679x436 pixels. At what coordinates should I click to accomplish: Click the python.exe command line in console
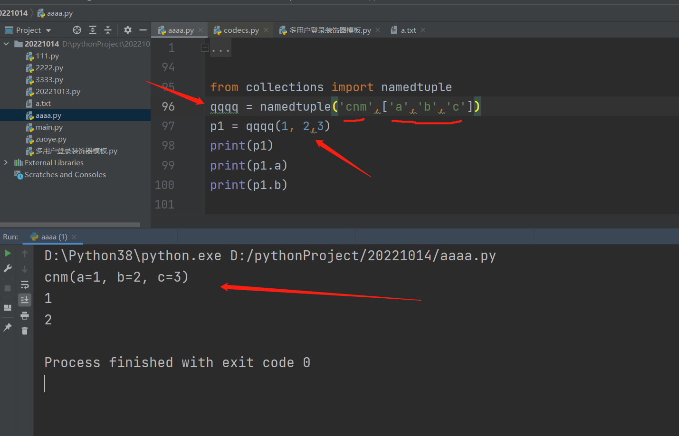tap(270, 256)
